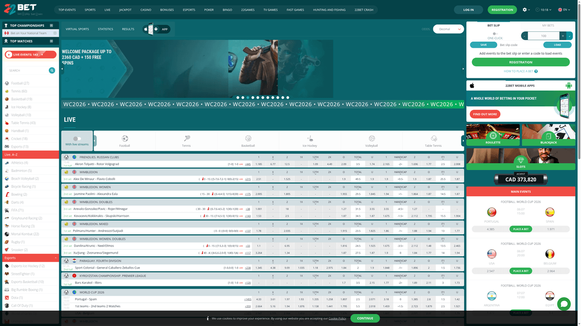The image size is (581, 326).
Task: Click the Top Championships trophy icon
Action: click(x=6, y=26)
